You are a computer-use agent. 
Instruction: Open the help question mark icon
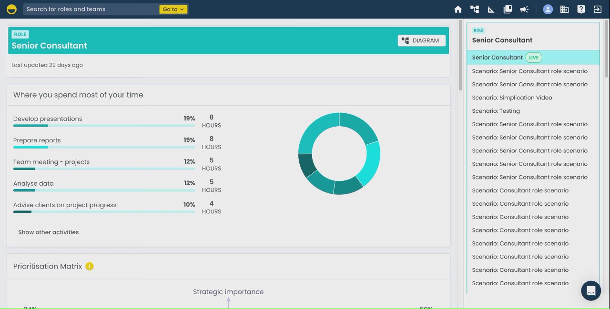(581, 9)
